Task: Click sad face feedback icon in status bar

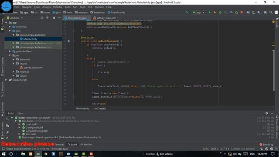Action: [272, 149]
